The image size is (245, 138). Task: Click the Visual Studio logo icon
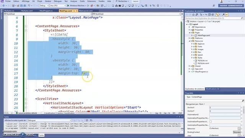pyautogui.click(x=2, y=1)
